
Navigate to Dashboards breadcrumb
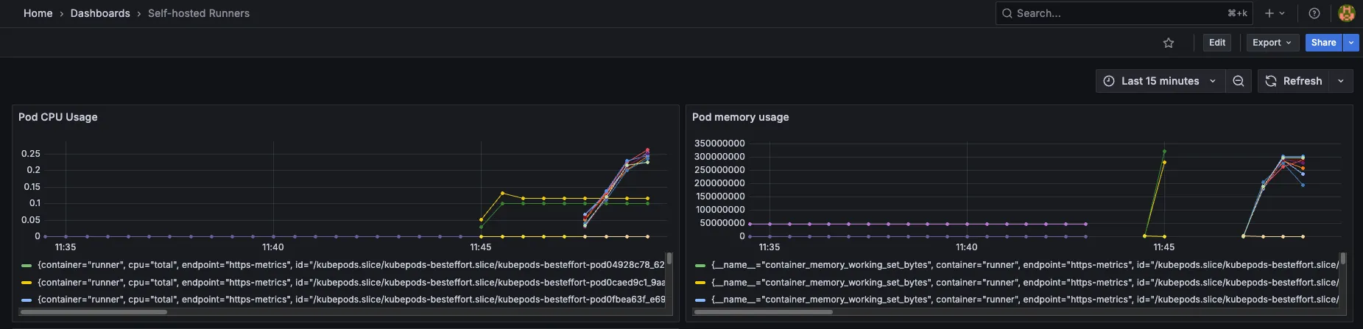pos(100,13)
